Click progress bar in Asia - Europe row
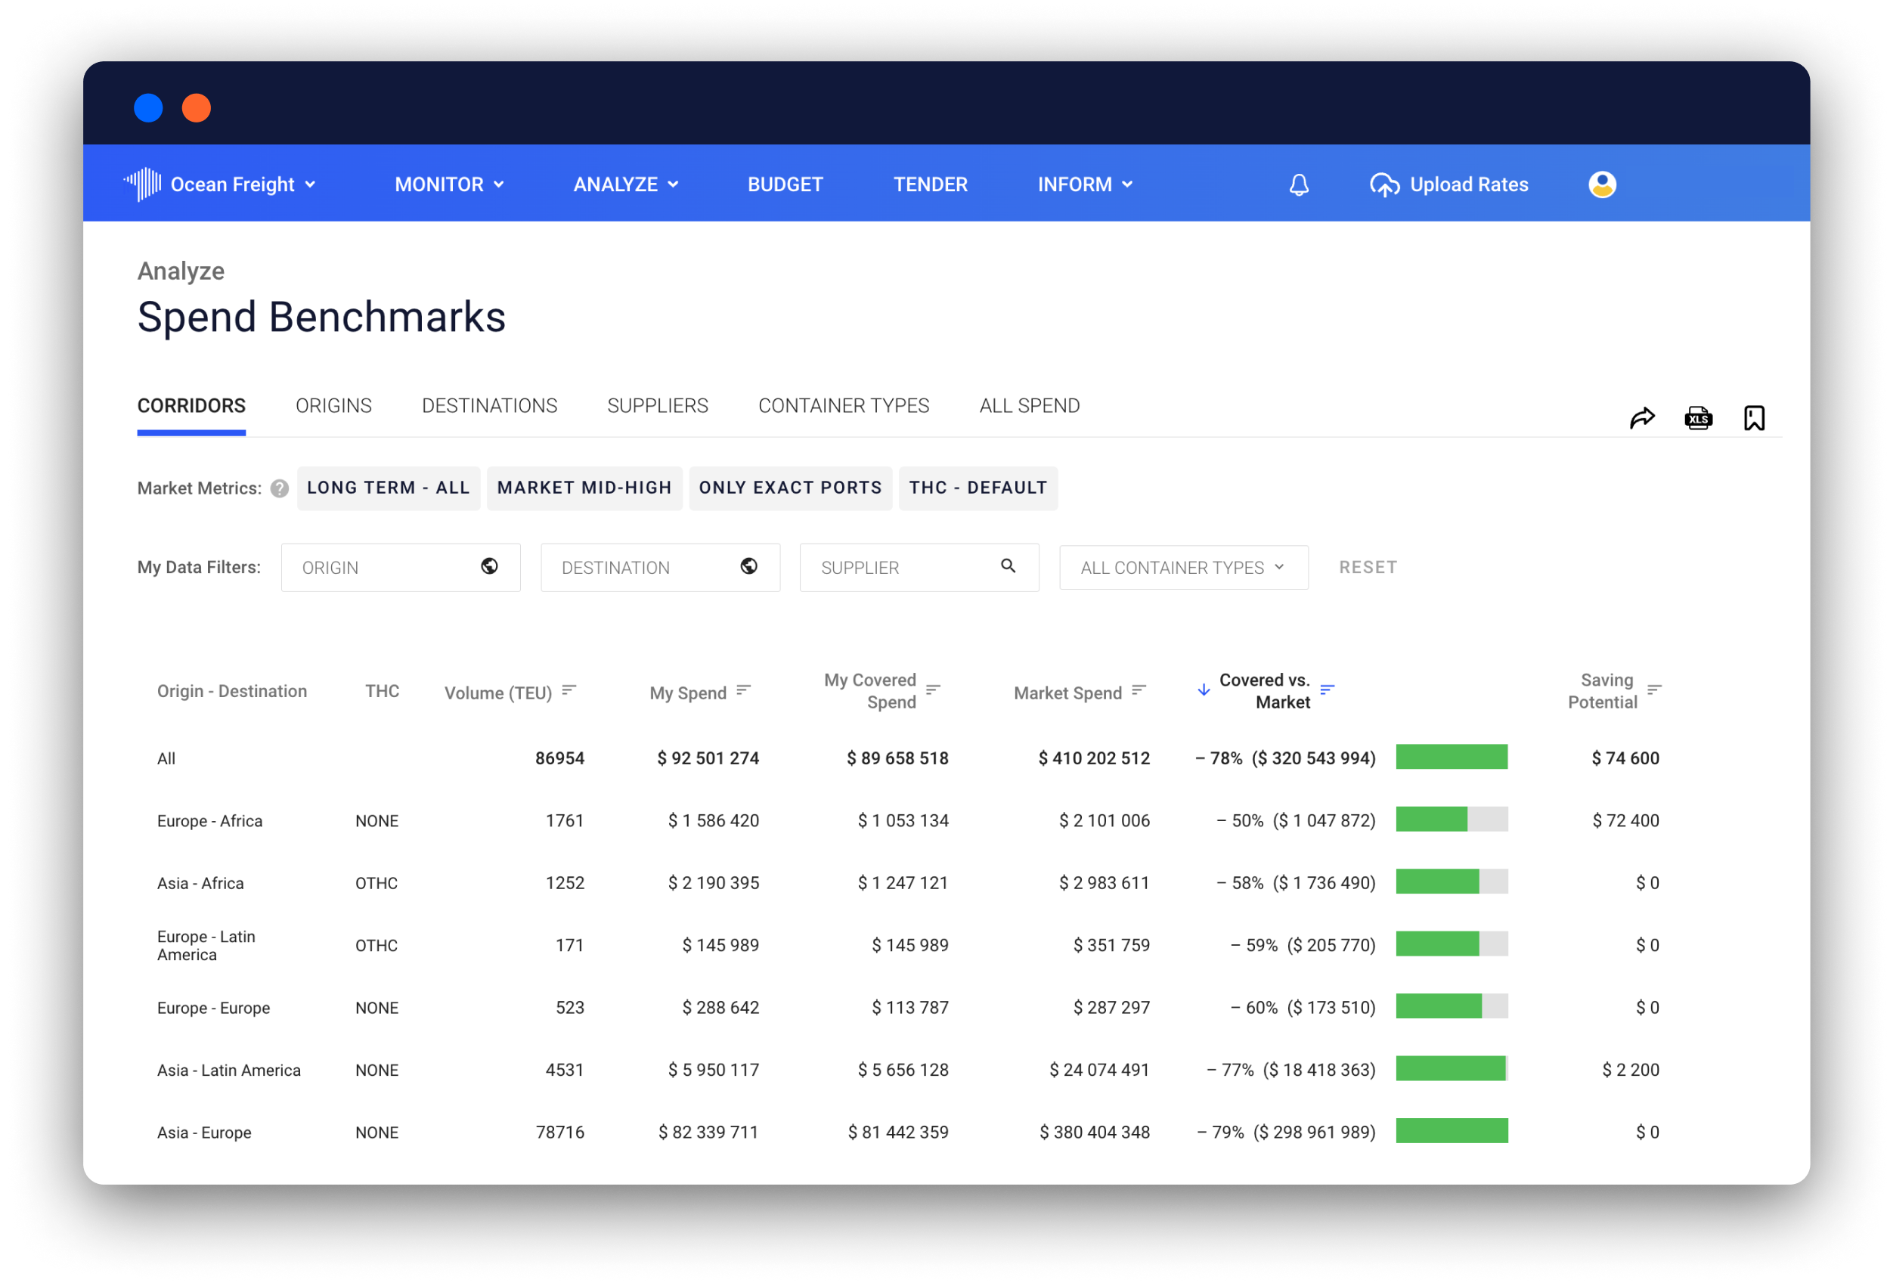 pyautogui.click(x=1452, y=1131)
